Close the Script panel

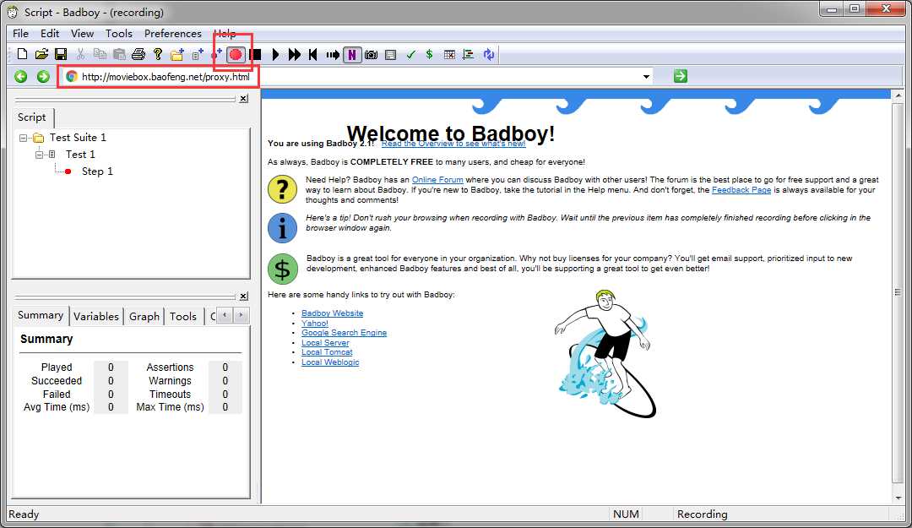click(x=244, y=98)
